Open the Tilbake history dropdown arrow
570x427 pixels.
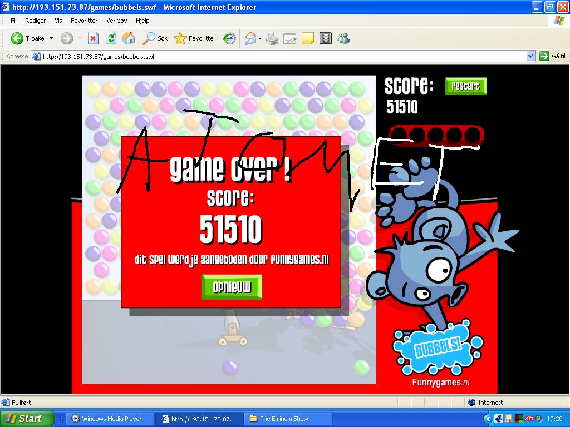51,38
